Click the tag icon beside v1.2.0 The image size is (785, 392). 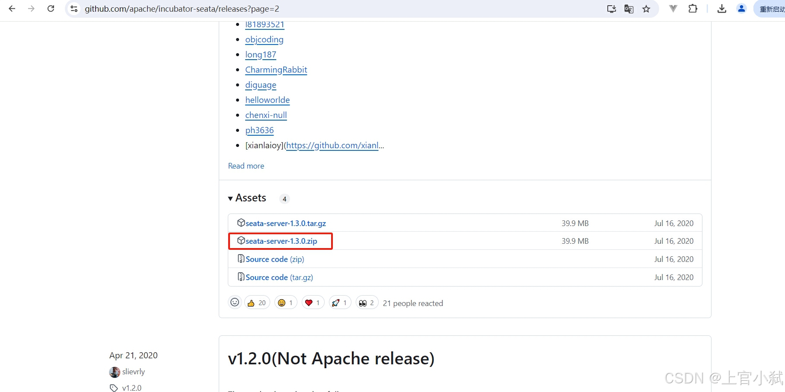(114, 388)
